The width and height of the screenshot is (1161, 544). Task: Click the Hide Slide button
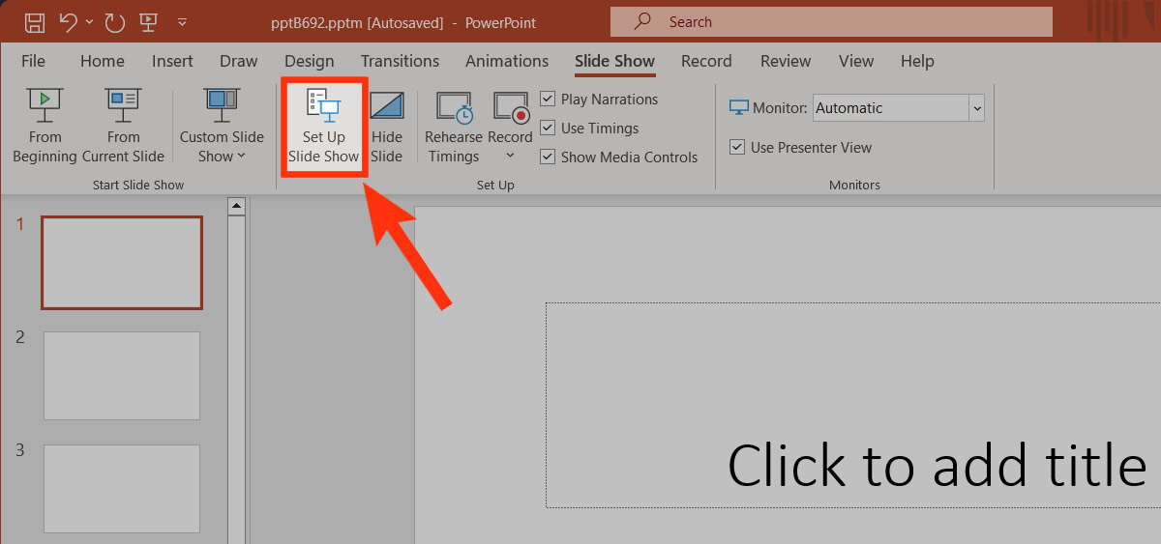386,126
